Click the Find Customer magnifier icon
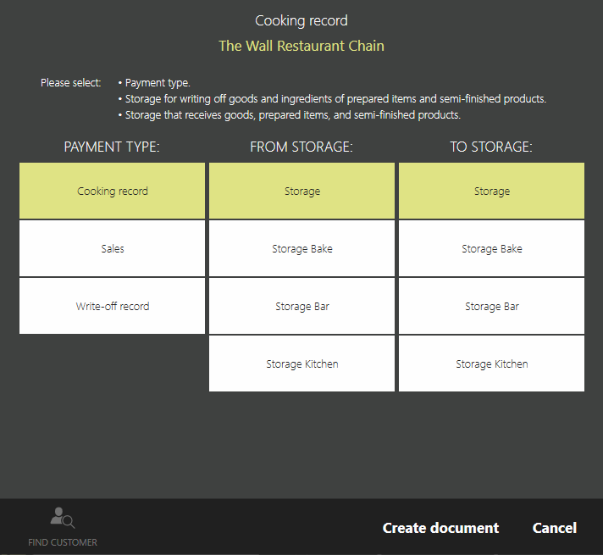Screen dimensions: 603x555 [62, 517]
